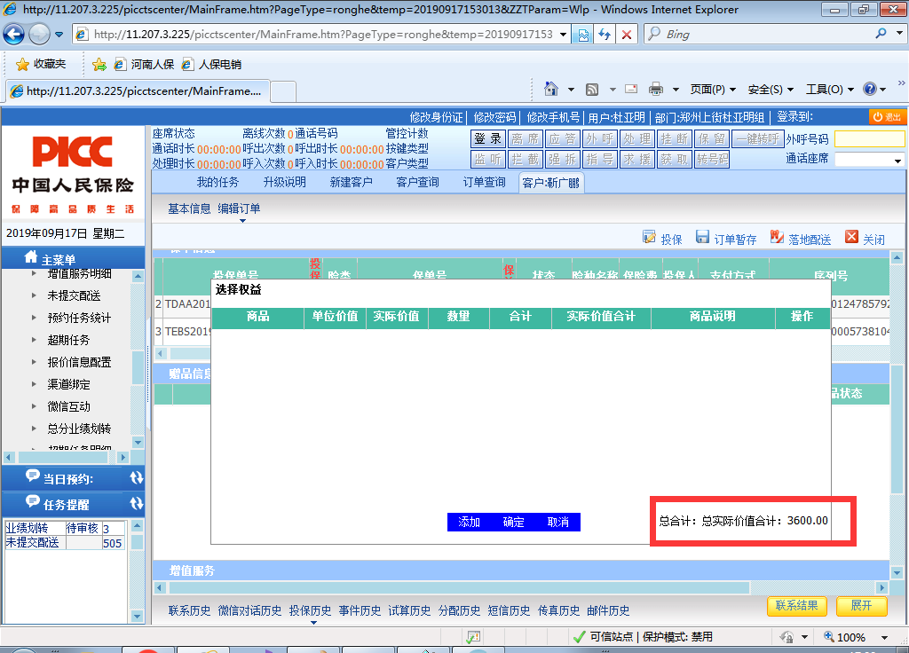Click the 主菜单 home icon

(31, 256)
